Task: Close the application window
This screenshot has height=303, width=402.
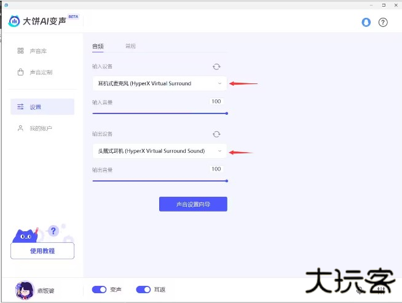Action: pyautogui.click(x=396, y=5)
